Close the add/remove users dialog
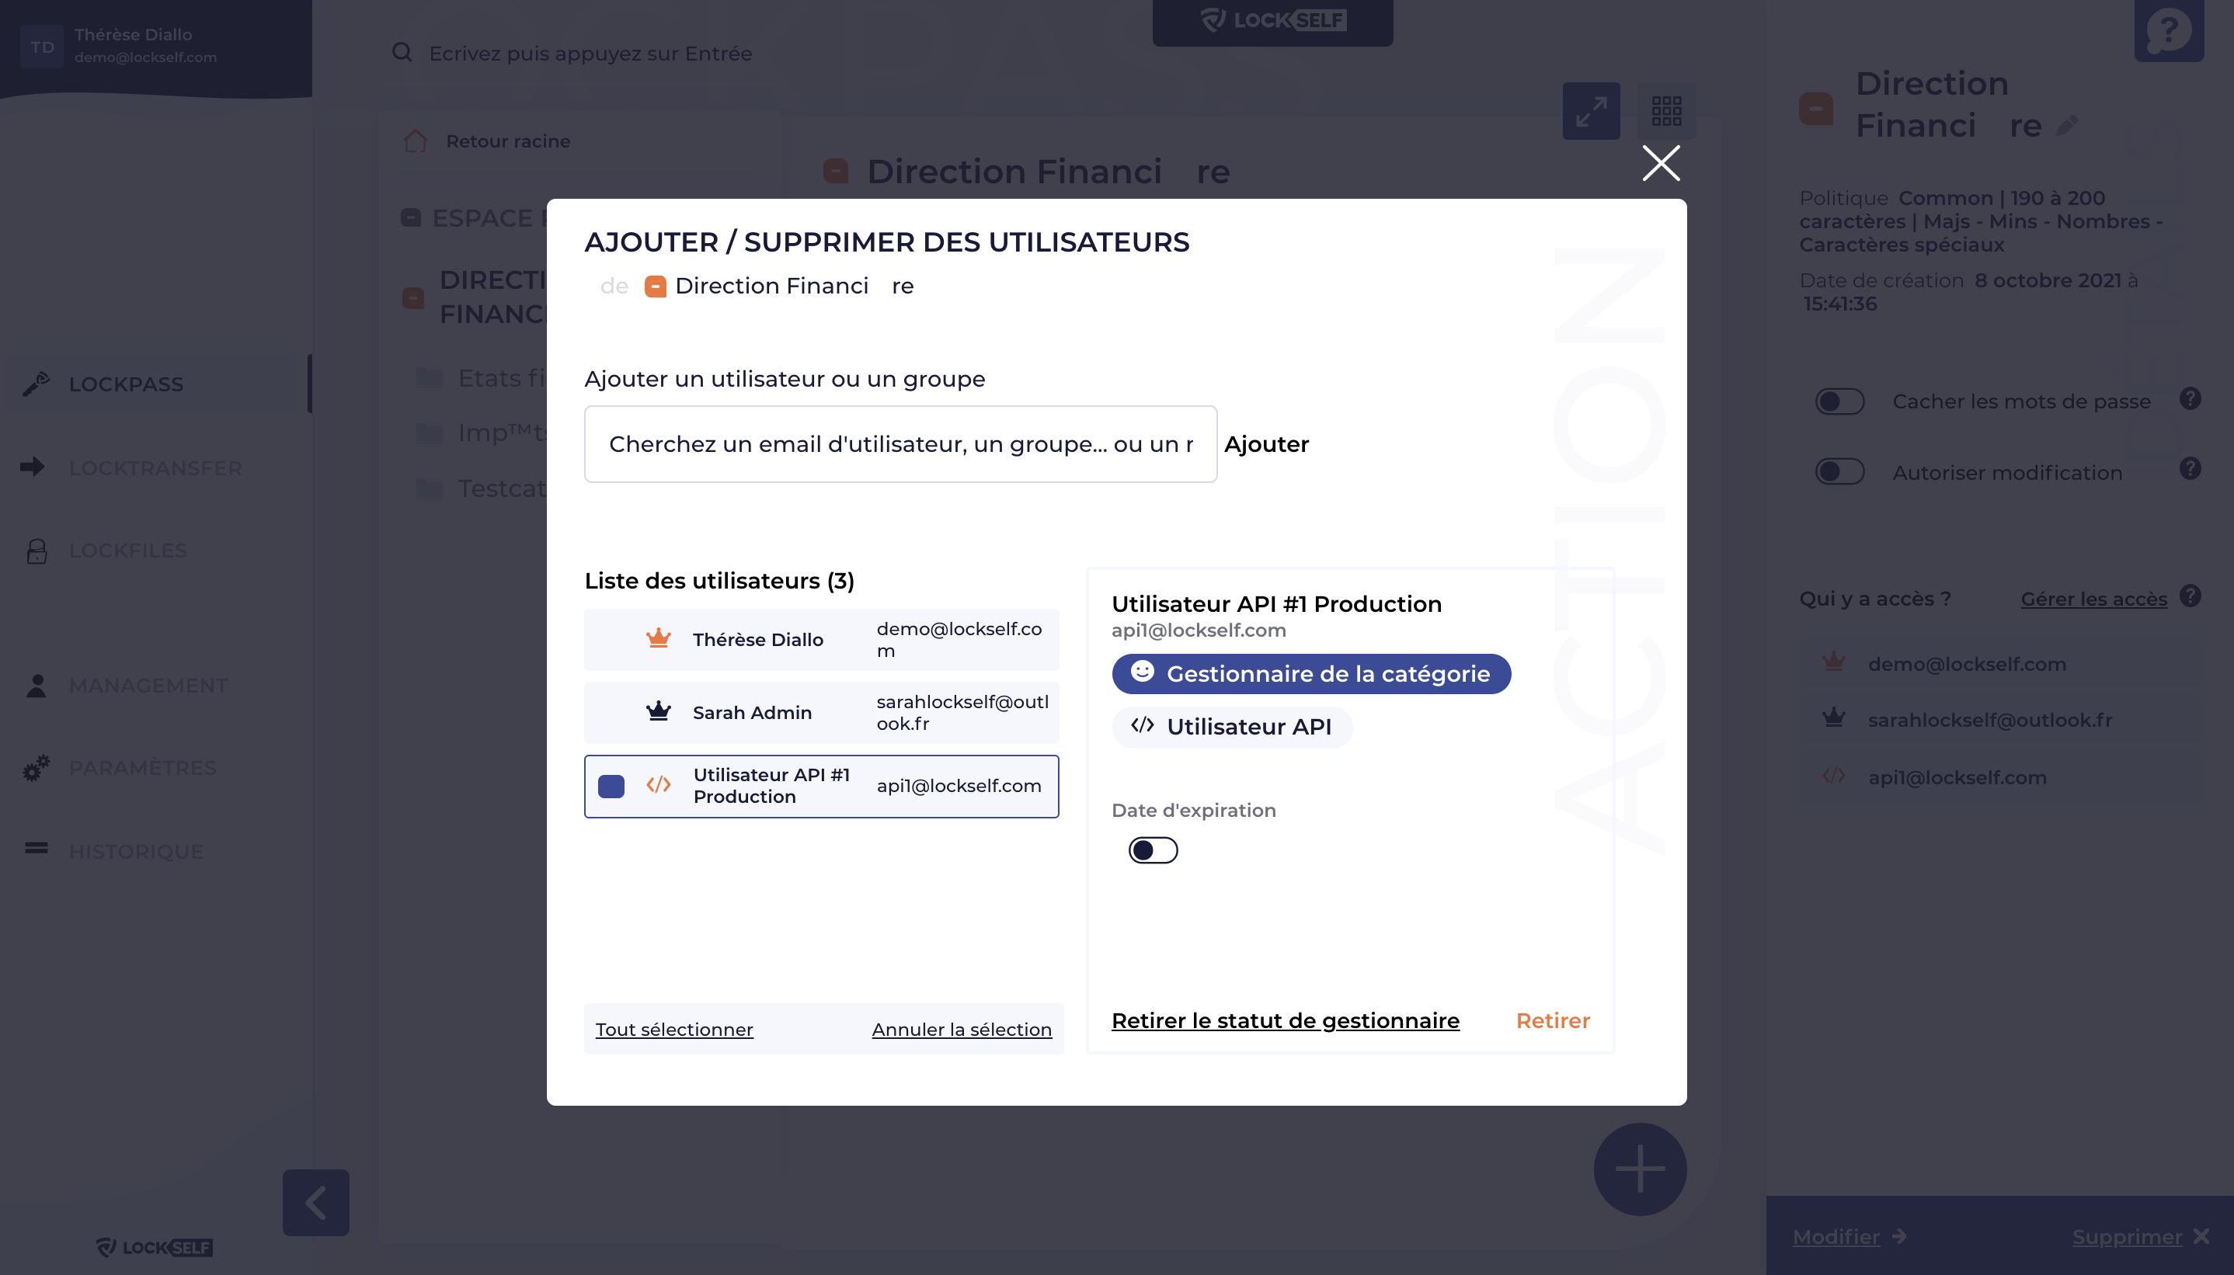This screenshot has height=1275, width=2234. 1661,163
